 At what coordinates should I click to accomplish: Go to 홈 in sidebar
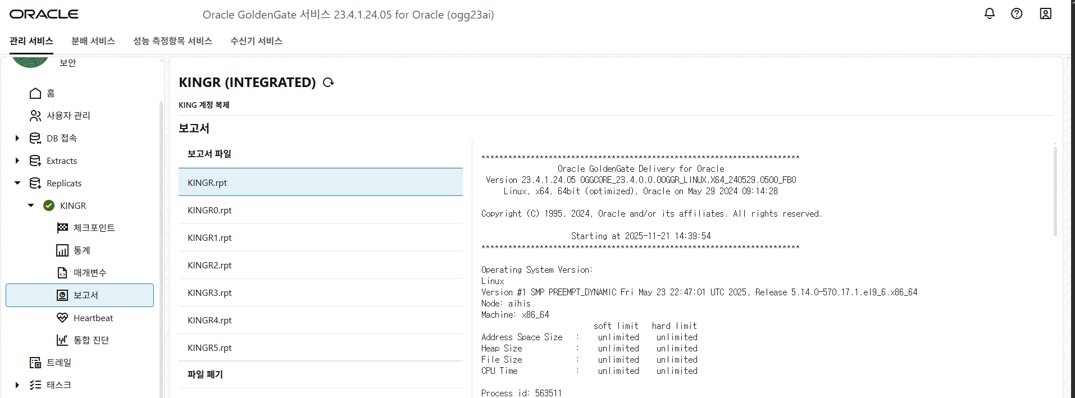[x=51, y=93]
